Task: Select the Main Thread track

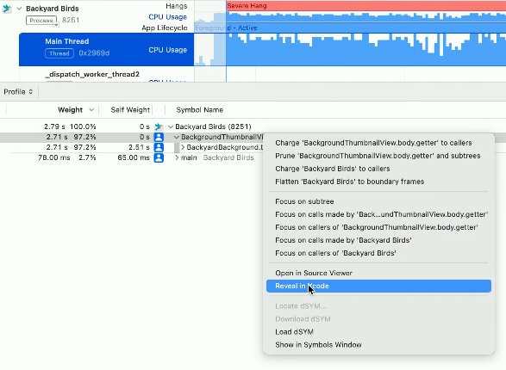Action: [x=107, y=50]
